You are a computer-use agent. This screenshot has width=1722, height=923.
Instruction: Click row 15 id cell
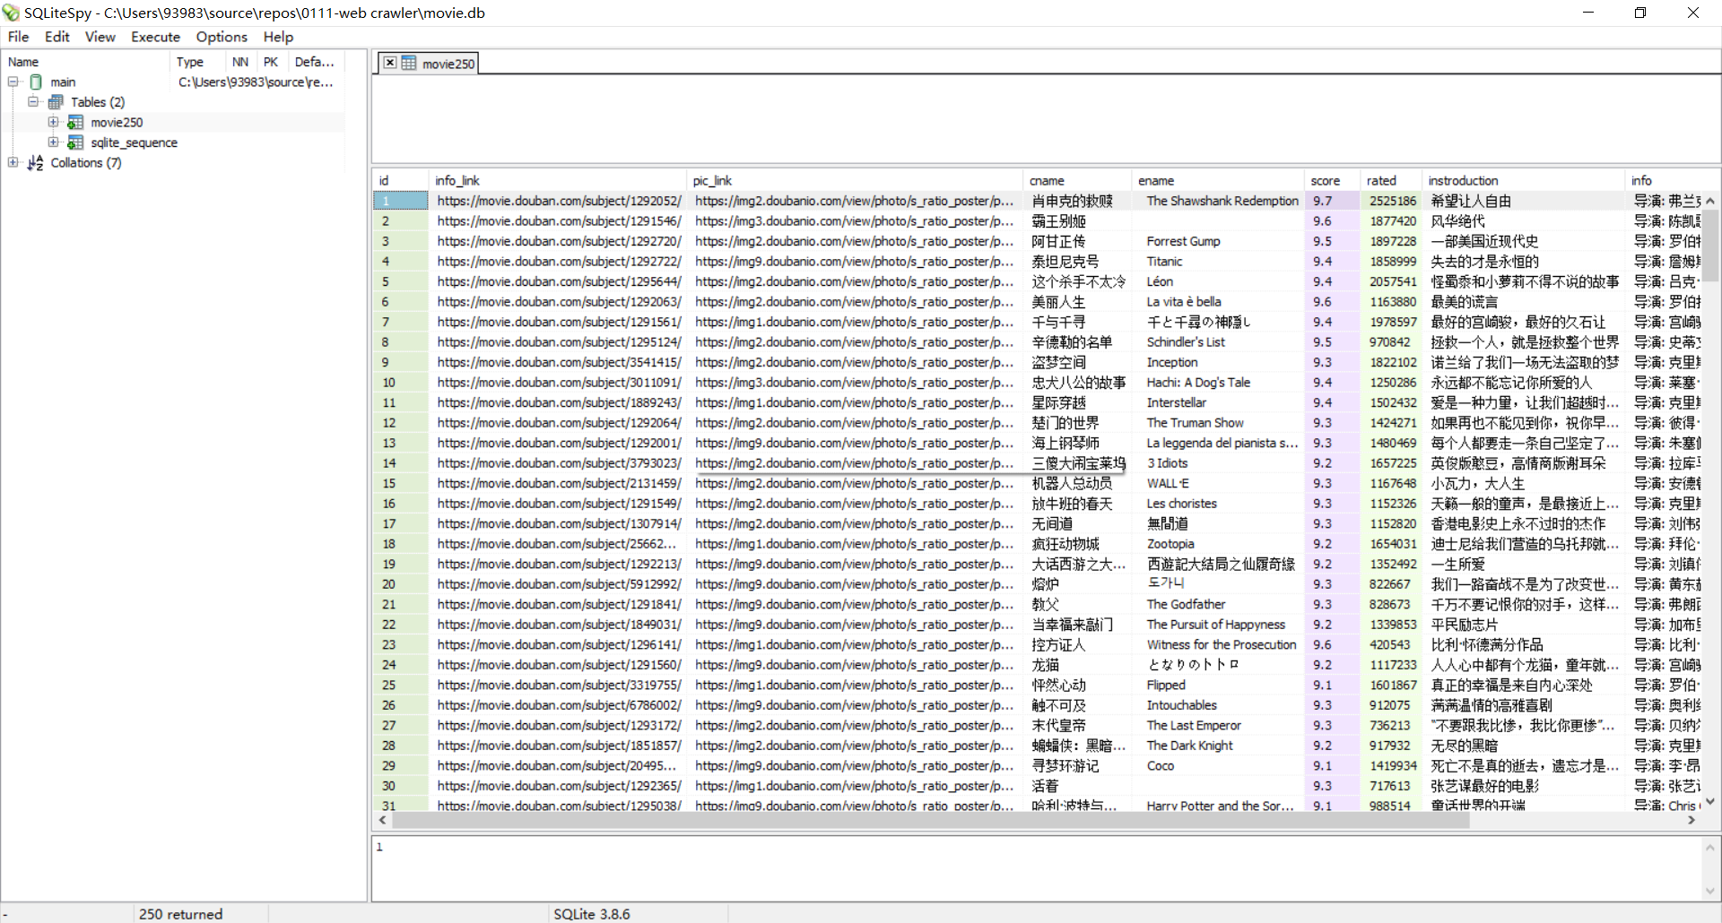coord(400,483)
